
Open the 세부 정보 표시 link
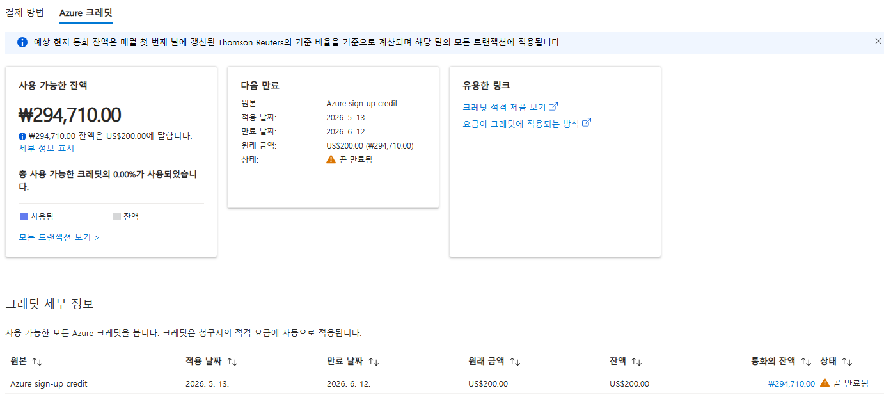click(x=47, y=149)
